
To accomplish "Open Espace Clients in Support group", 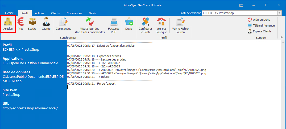I will coord(260,31).
